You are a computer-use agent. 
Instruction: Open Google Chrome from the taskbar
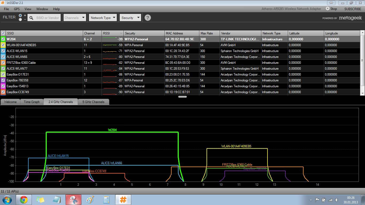pos(24,200)
